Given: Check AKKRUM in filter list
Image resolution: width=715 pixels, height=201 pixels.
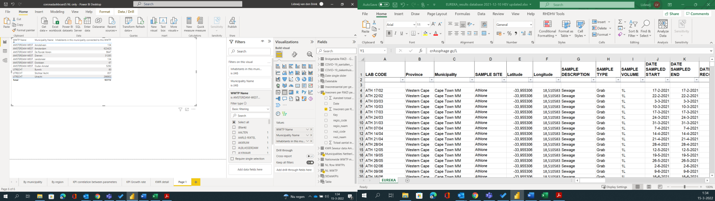Looking at the screenshot, I should [234, 142].
